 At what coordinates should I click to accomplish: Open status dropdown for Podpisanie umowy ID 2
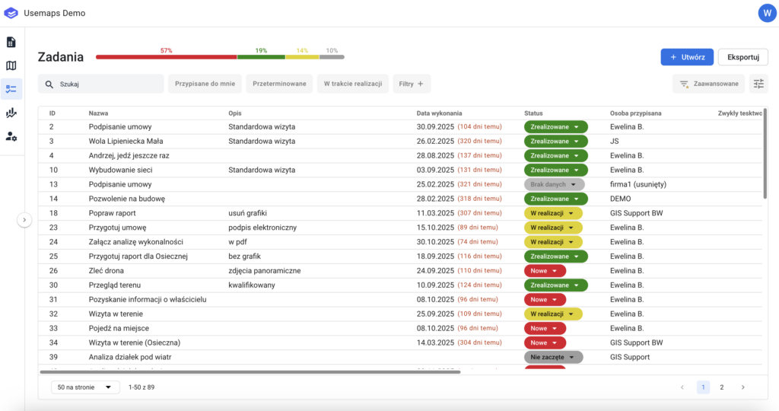coord(555,127)
